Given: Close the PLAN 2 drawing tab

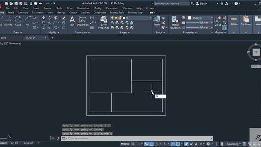Looking at the screenshot, I should point(45,38).
